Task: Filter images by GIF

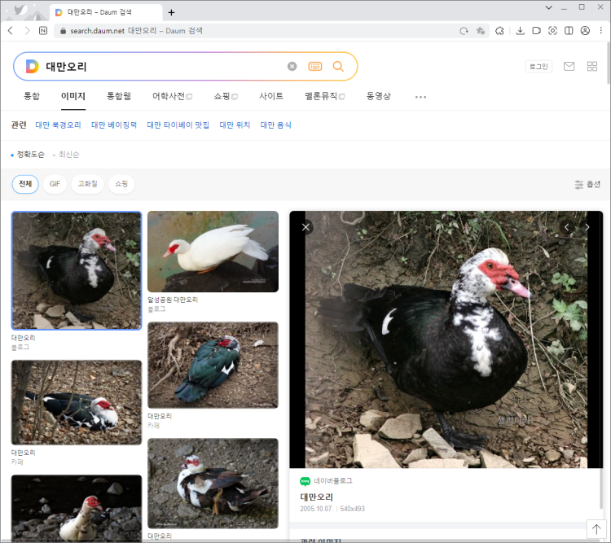Action: click(55, 184)
